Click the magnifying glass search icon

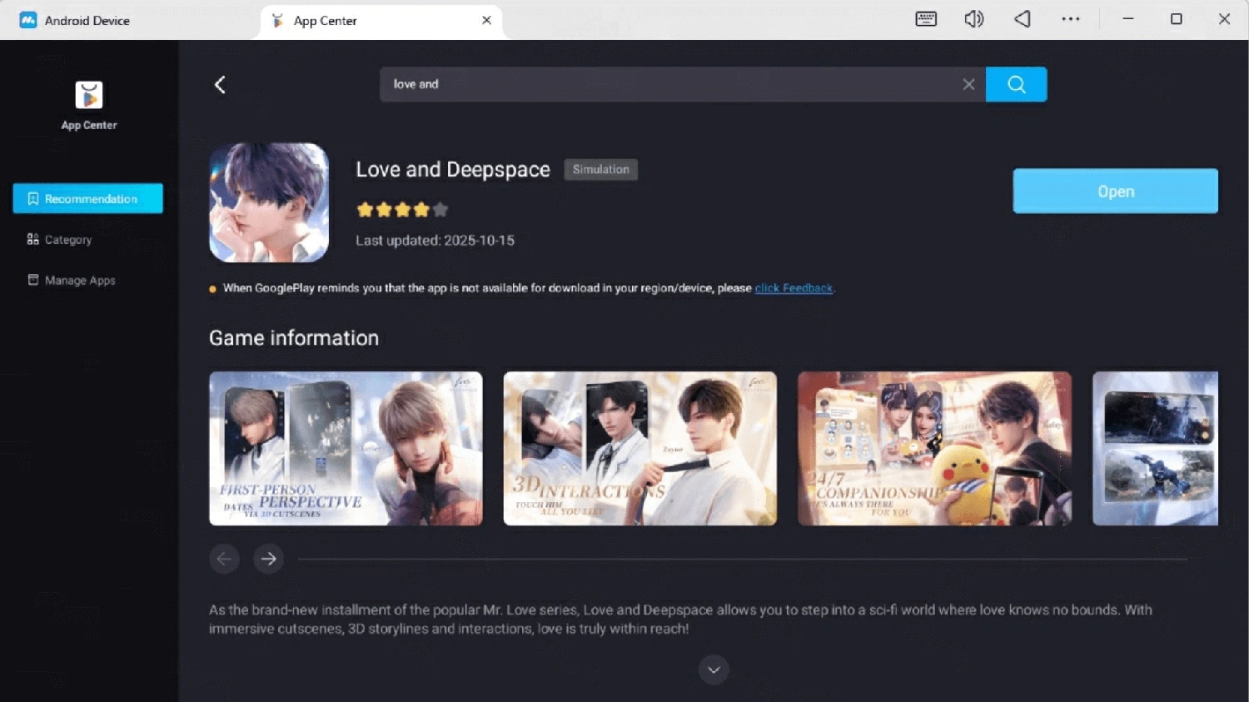(1016, 84)
